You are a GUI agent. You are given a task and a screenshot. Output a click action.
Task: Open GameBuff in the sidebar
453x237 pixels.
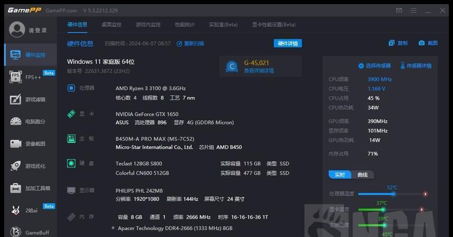click(31, 232)
